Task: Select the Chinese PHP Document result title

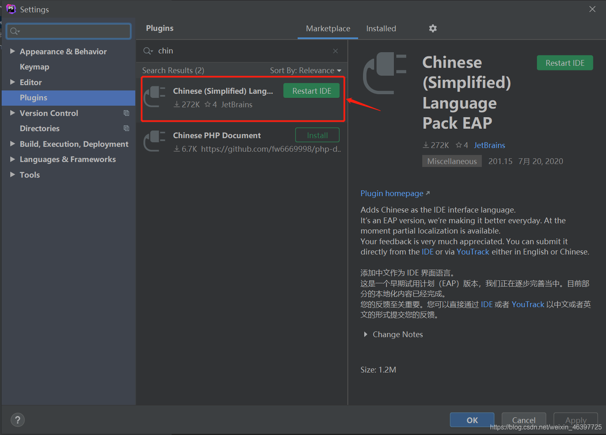Action: point(217,135)
